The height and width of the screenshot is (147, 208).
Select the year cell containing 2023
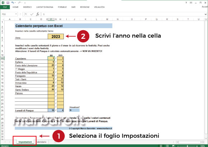pyautogui.click(x=56, y=37)
